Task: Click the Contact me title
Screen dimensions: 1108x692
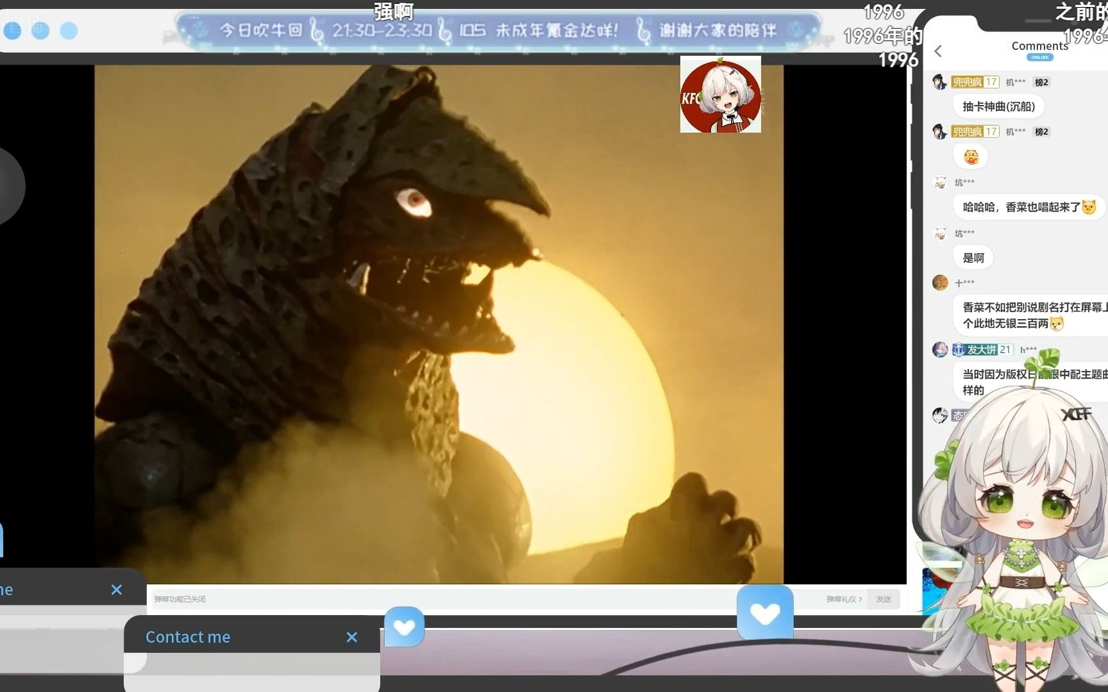Action: click(x=188, y=637)
